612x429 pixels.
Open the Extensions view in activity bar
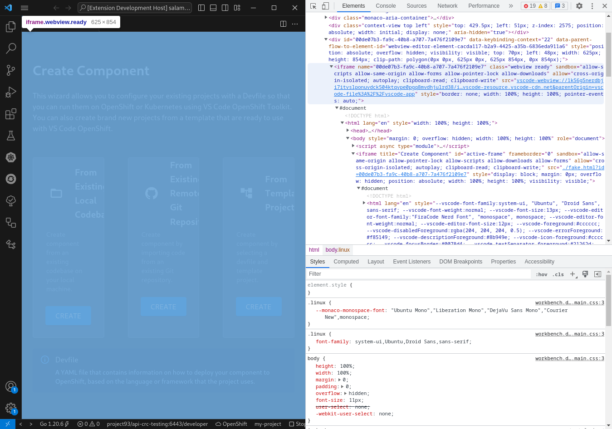pyautogui.click(x=11, y=114)
